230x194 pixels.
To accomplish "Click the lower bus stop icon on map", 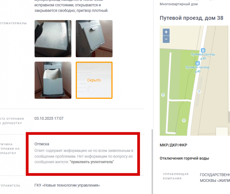I will coord(197,63).
